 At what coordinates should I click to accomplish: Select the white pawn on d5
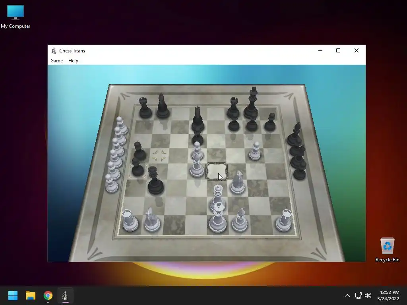(197, 151)
